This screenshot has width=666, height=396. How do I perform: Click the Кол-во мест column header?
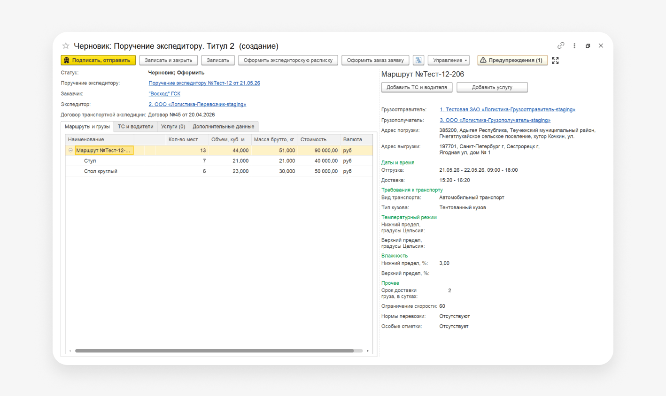click(187, 140)
